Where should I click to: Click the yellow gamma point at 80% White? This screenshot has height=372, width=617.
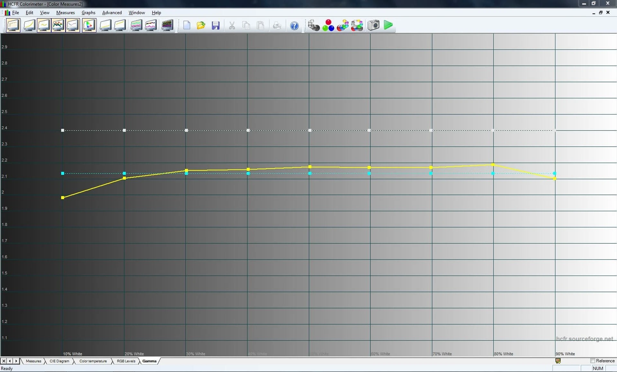point(493,165)
